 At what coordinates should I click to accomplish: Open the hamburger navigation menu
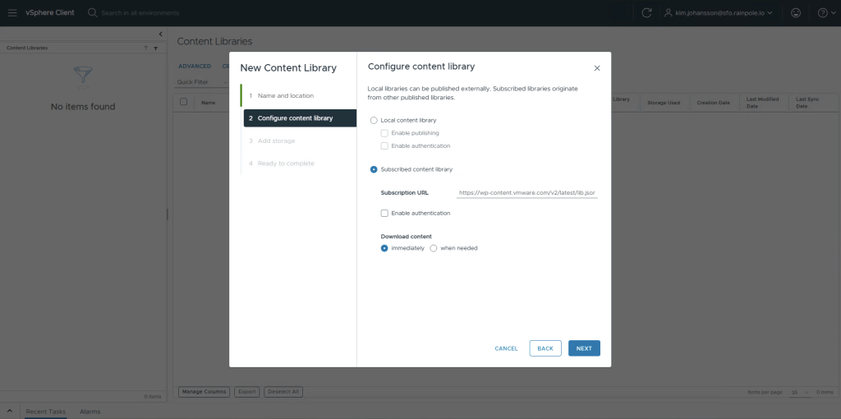pos(12,13)
